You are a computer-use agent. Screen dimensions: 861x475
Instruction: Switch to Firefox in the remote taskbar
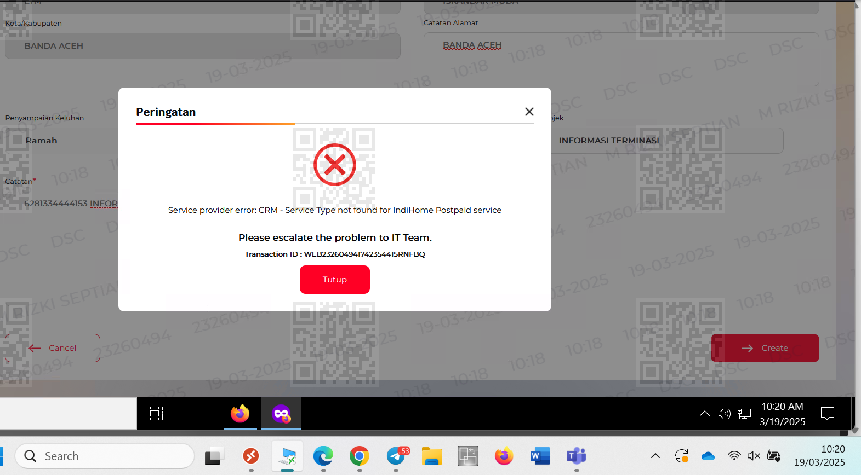(x=240, y=414)
